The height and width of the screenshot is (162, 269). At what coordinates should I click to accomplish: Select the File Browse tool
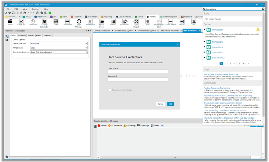point(90,22)
